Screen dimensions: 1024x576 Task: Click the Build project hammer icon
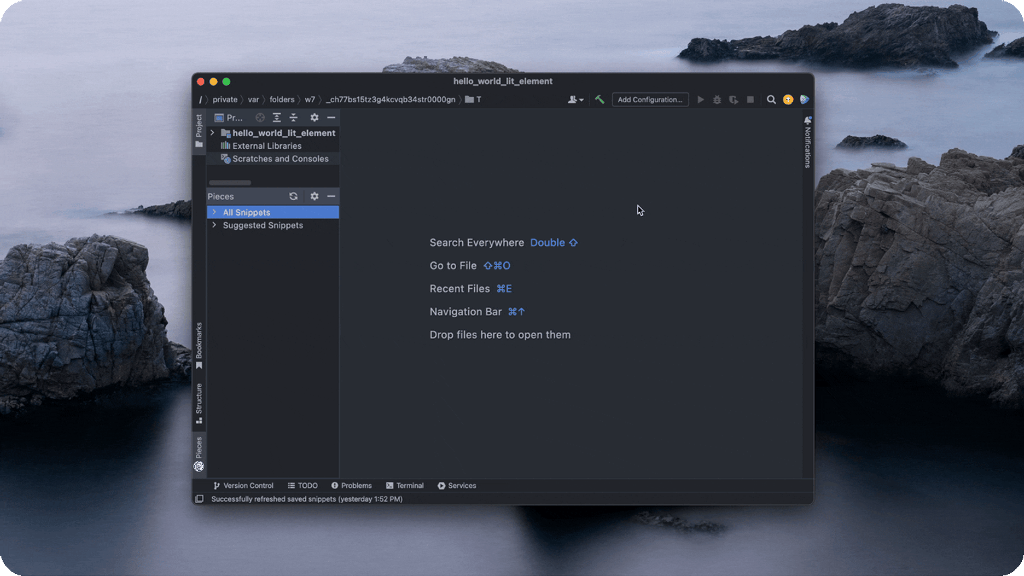pos(600,99)
